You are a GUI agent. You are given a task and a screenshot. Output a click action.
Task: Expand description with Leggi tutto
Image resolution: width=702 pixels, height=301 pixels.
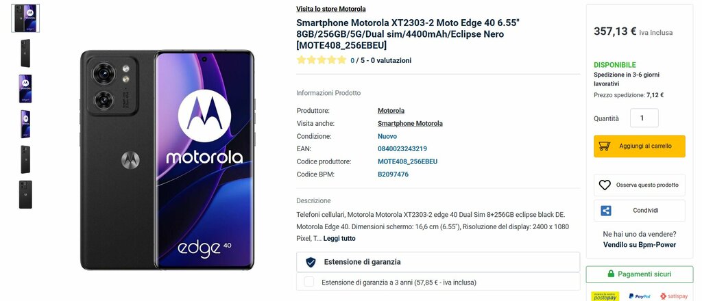coord(339,239)
